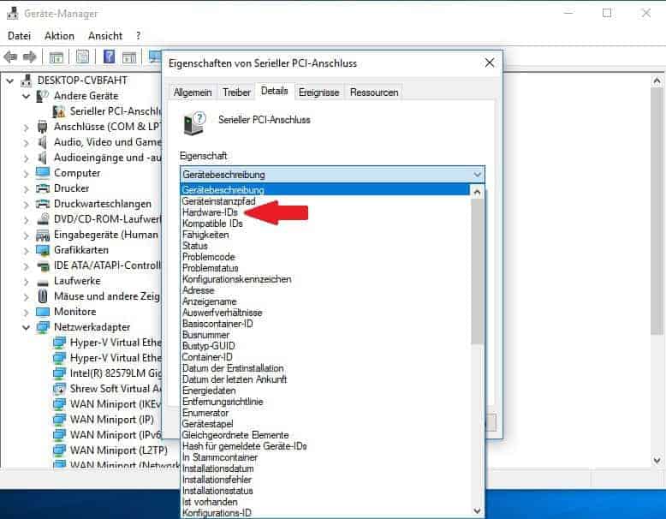The height and width of the screenshot is (519, 666).
Task: Click the Forward arrow in toolbar
Action: 30,57
